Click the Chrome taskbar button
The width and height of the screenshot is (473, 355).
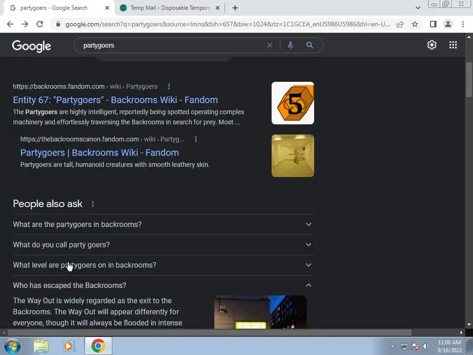(98, 346)
